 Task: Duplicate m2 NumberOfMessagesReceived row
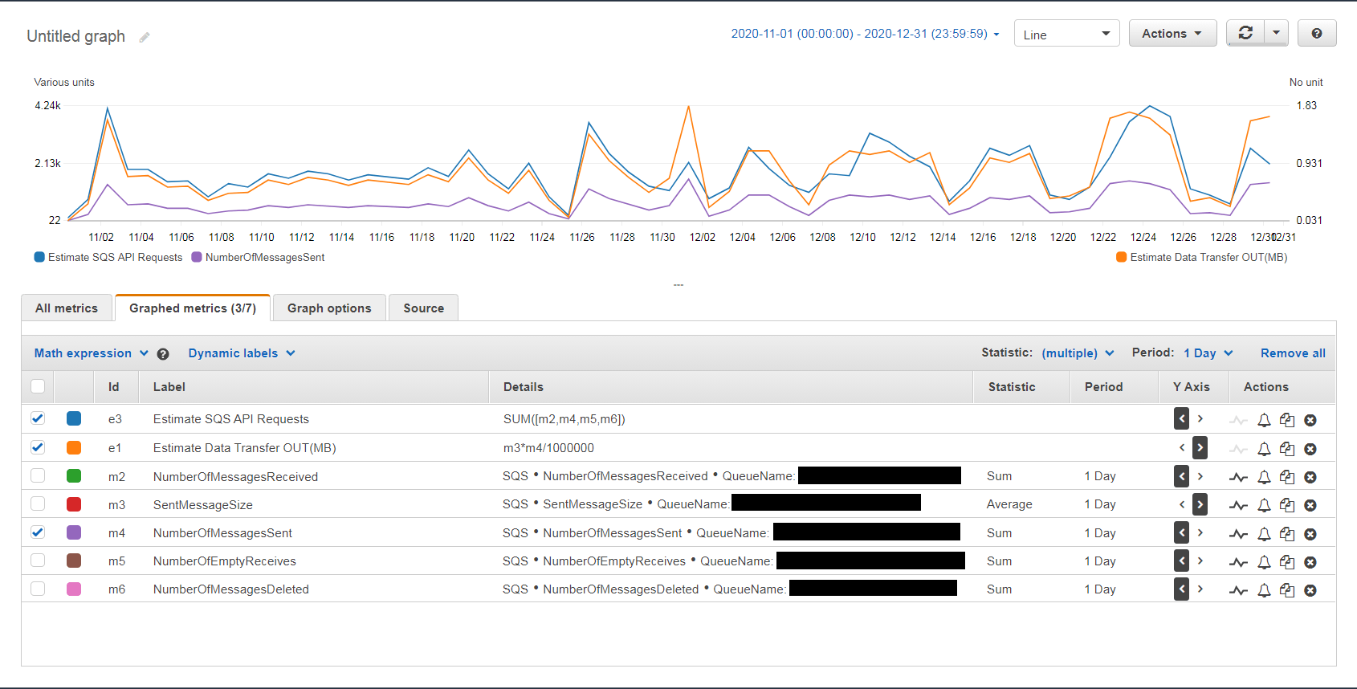click(1287, 477)
